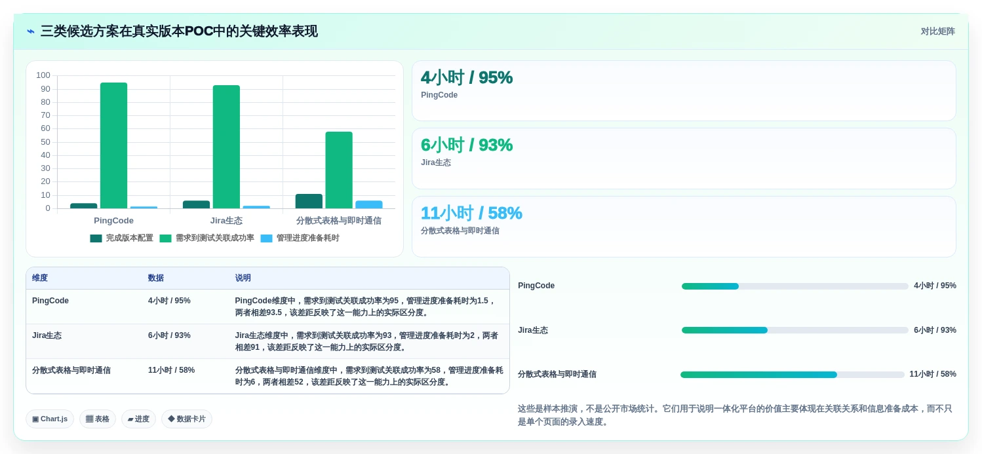Click the 说明 table column header
Viewport: 982px width, 454px height.
[243, 278]
